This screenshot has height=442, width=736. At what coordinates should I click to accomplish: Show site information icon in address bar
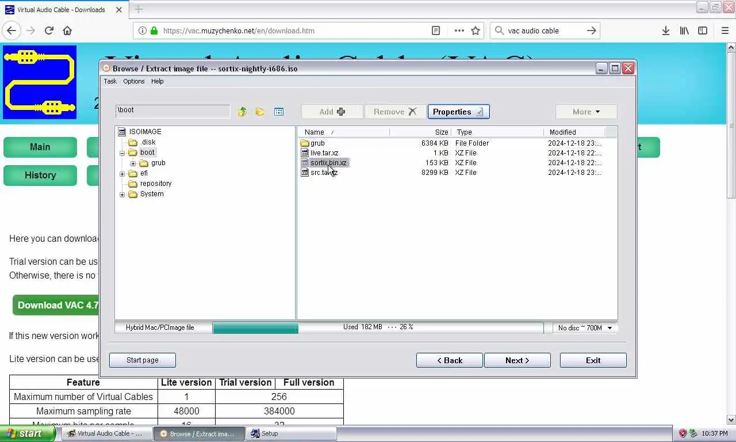(x=142, y=31)
